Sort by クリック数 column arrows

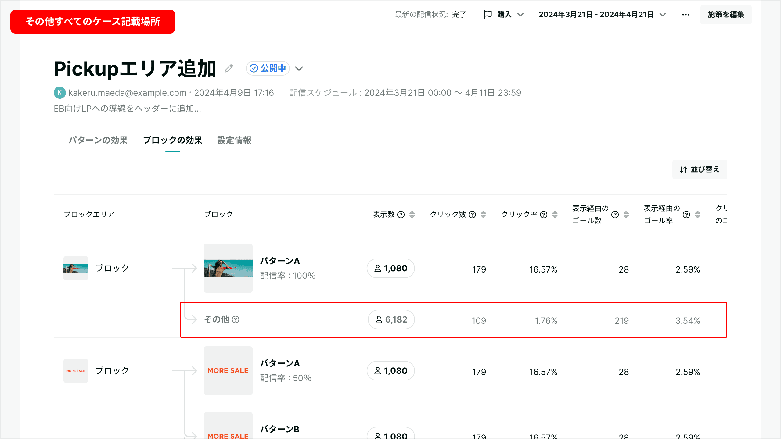(484, 215)
